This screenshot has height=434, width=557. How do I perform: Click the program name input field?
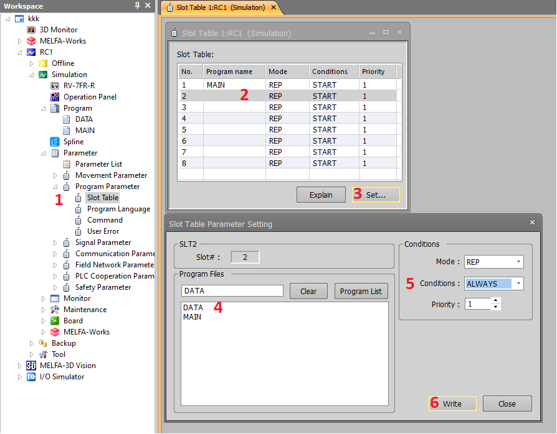[232, 291]
